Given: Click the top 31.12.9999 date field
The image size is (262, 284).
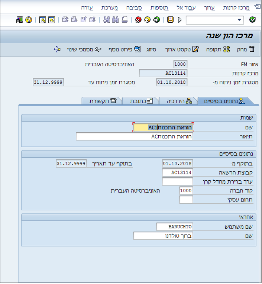Looking at the screenshot, I should [x=48, y=82].
